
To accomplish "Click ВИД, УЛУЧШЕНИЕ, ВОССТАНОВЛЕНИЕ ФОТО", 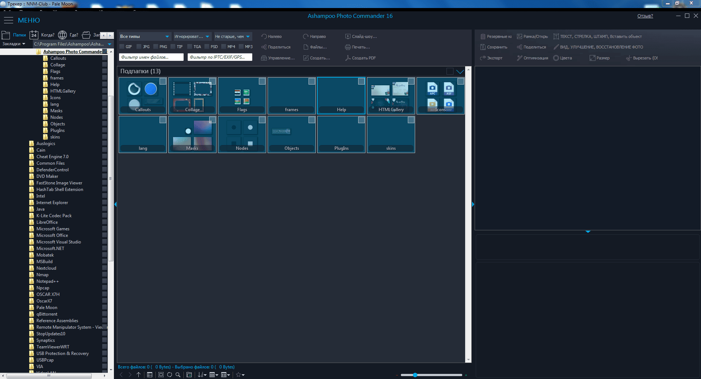I will tap(598, 47).
